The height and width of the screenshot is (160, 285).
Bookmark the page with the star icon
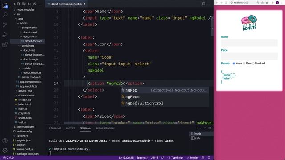(267, 3)
